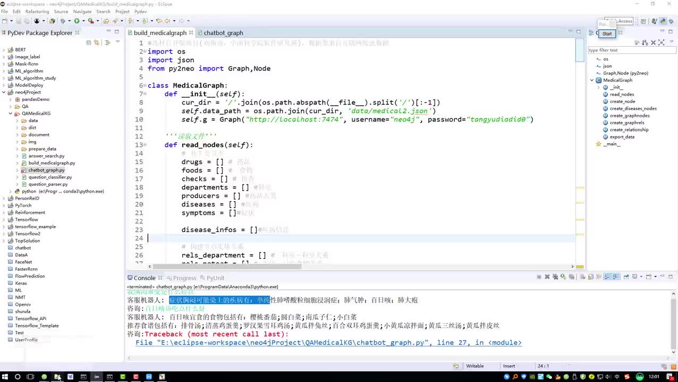Open the PyDev perspective icon
This screenshot has width=678, height=382.
click(x=663, y=21)
